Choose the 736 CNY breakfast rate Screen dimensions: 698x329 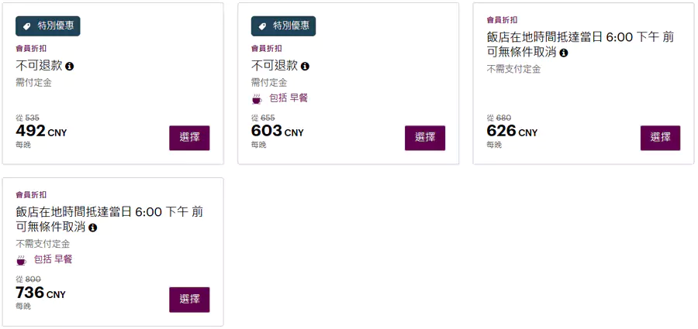(189, 299)
